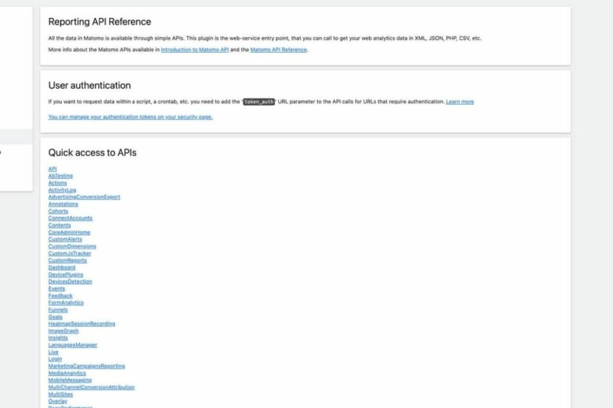
Task: Click the CustomReports API link
Action: coord(68,260)
